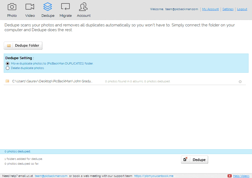Click Logout in the top right
Viewport: 252px width, 178px height.
pyautogui.click(x=242, y=9)
